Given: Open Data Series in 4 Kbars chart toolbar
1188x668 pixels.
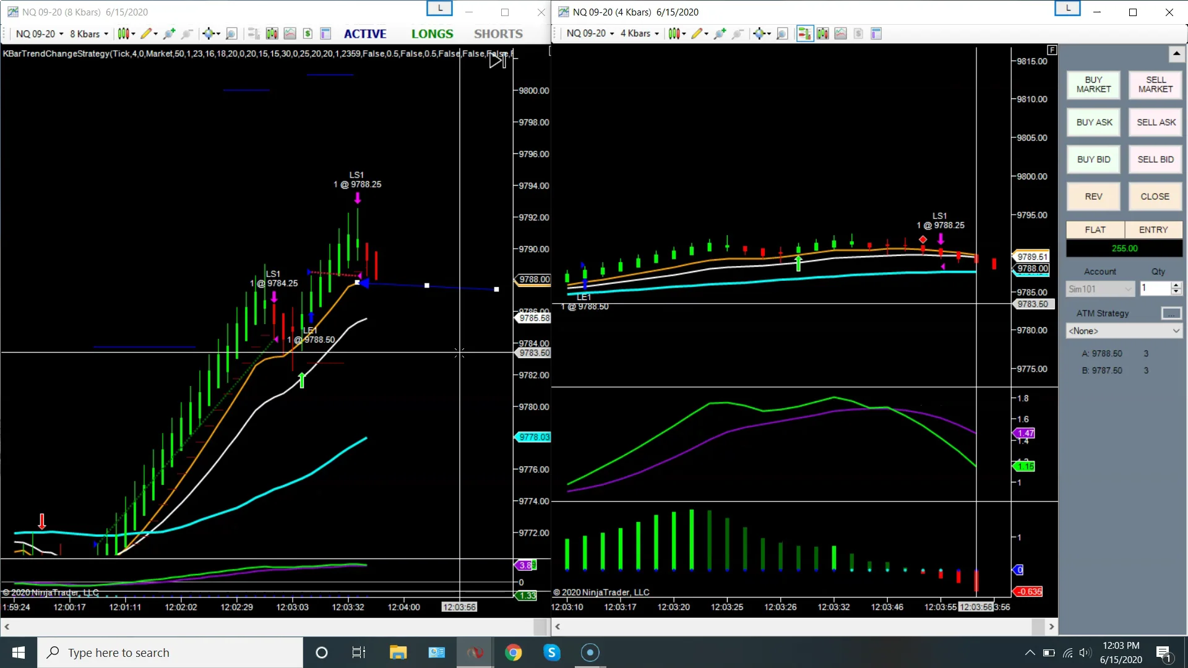Looking at the screenshot, I should pos(822,33).
